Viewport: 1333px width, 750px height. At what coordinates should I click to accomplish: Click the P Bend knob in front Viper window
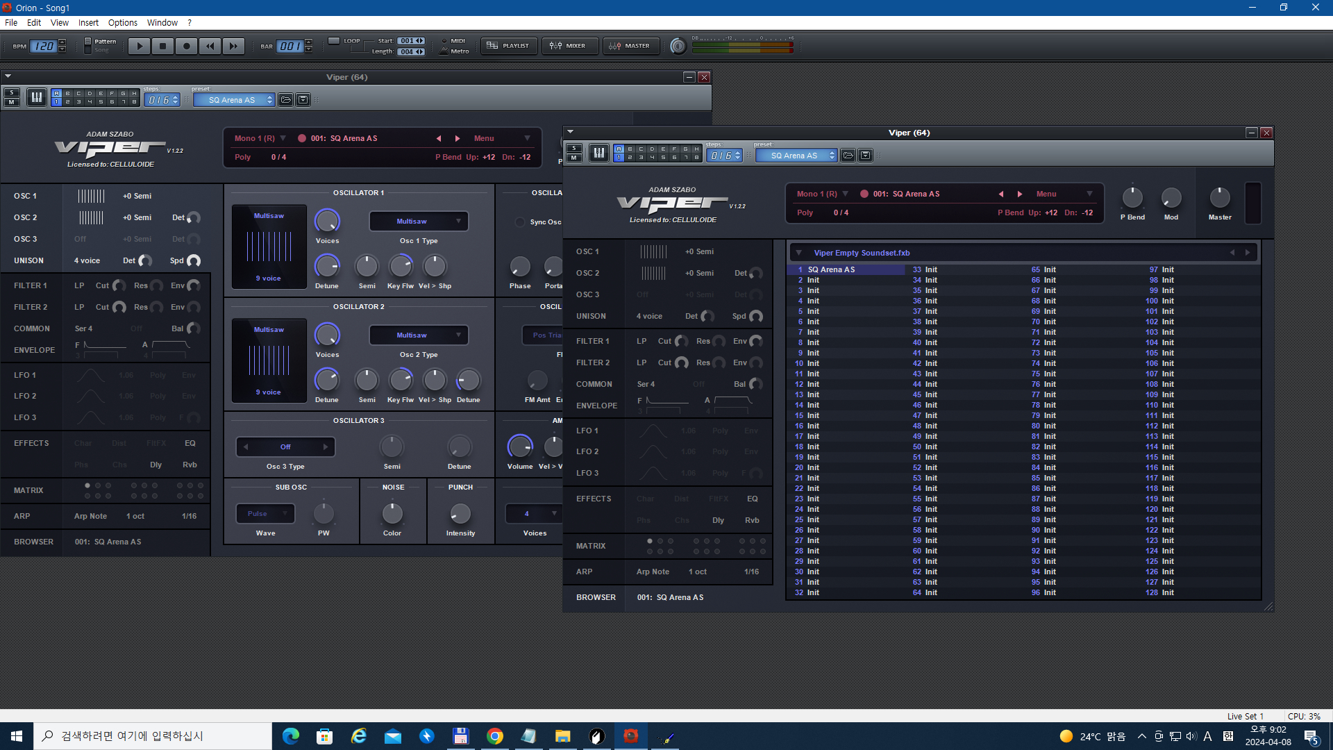pyautogui.click(x=1132, y=198)
